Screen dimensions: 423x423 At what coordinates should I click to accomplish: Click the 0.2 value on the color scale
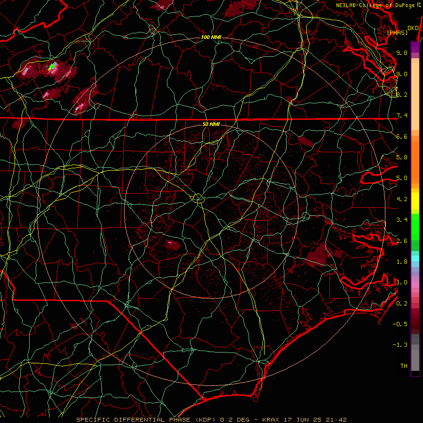tap(402, 304)
